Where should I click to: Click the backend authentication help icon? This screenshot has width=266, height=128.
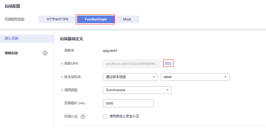pyautogui.click(x=83, y=116)
